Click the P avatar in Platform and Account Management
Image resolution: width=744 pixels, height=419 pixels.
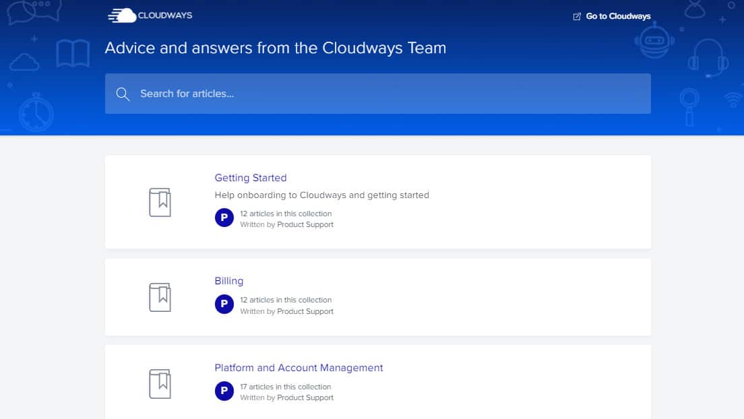coord(224,391)
